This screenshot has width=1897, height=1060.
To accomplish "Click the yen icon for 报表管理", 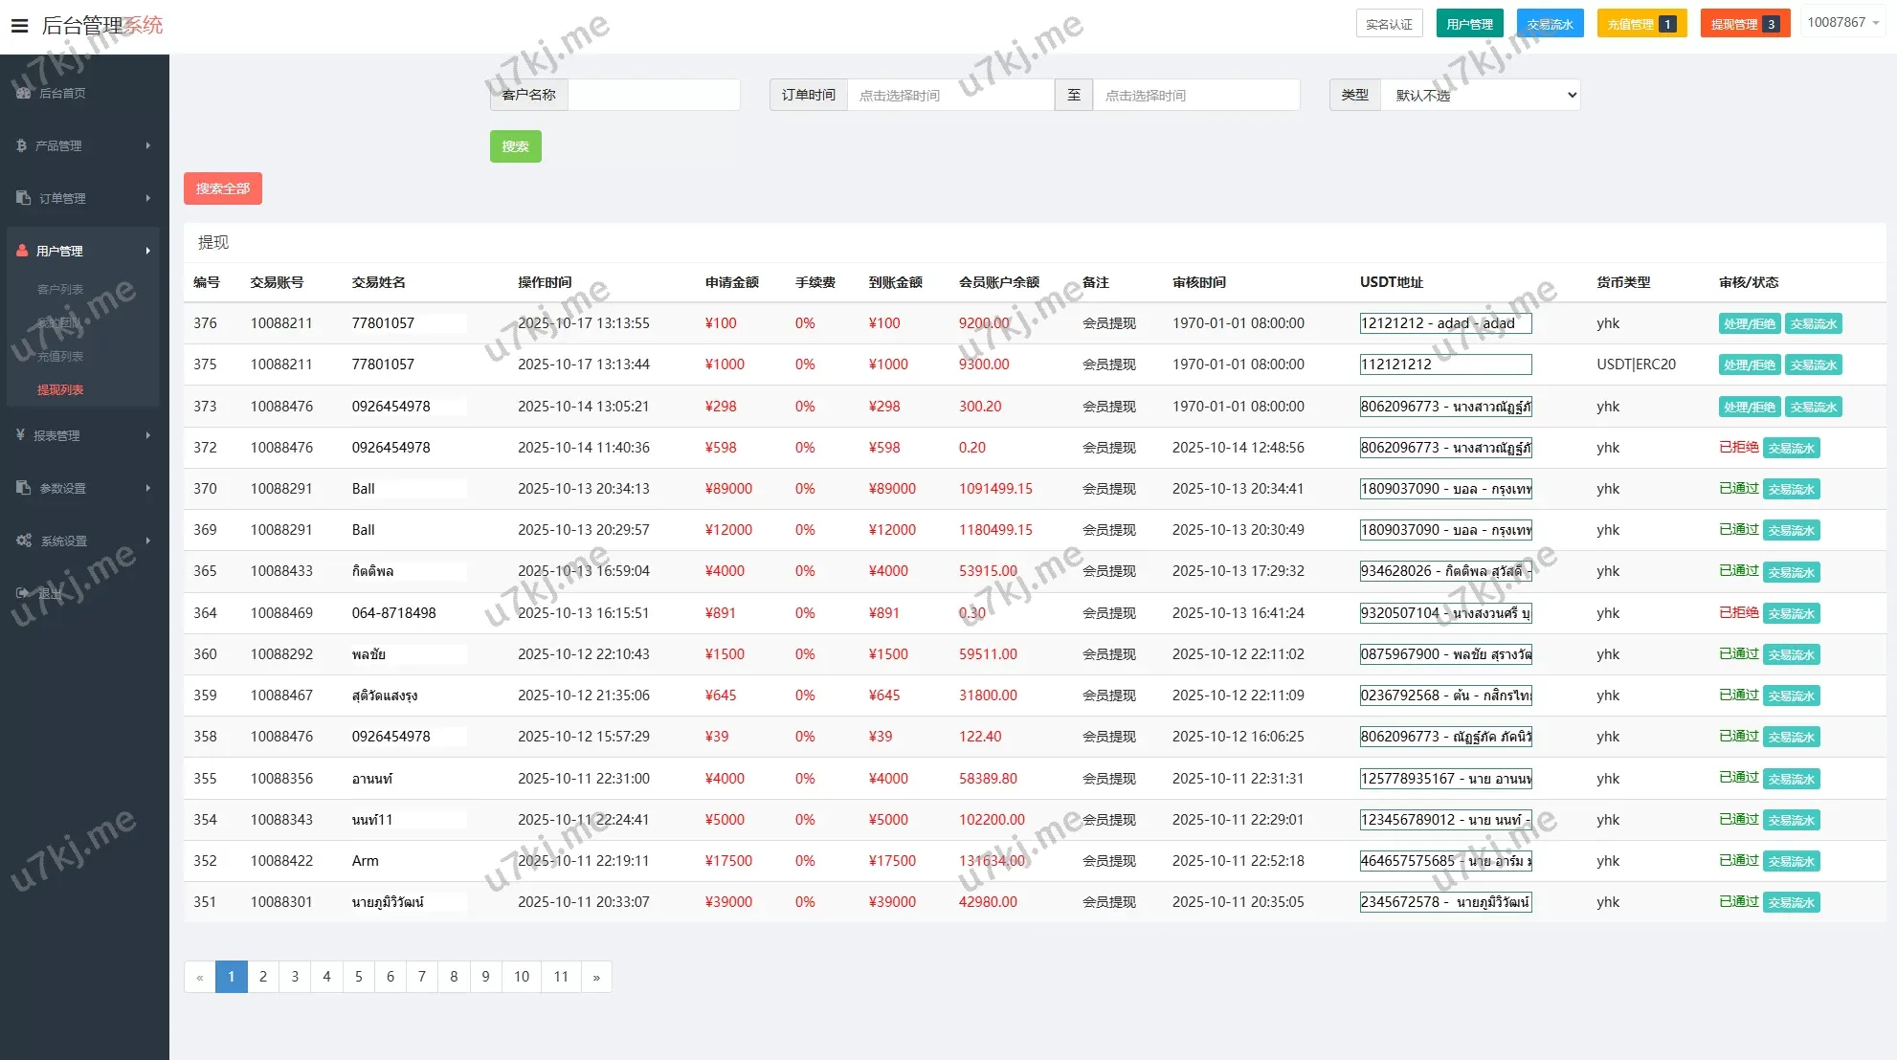I will click(x=20, y=435).
